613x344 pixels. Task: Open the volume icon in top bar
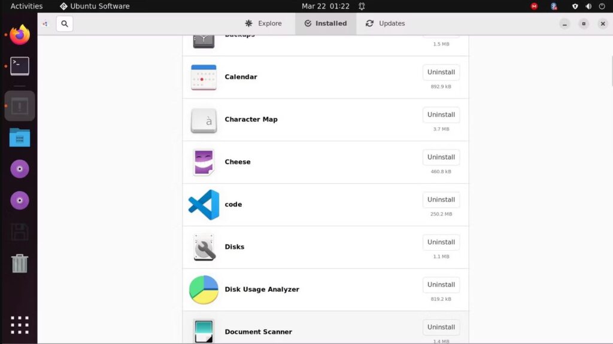588,6
